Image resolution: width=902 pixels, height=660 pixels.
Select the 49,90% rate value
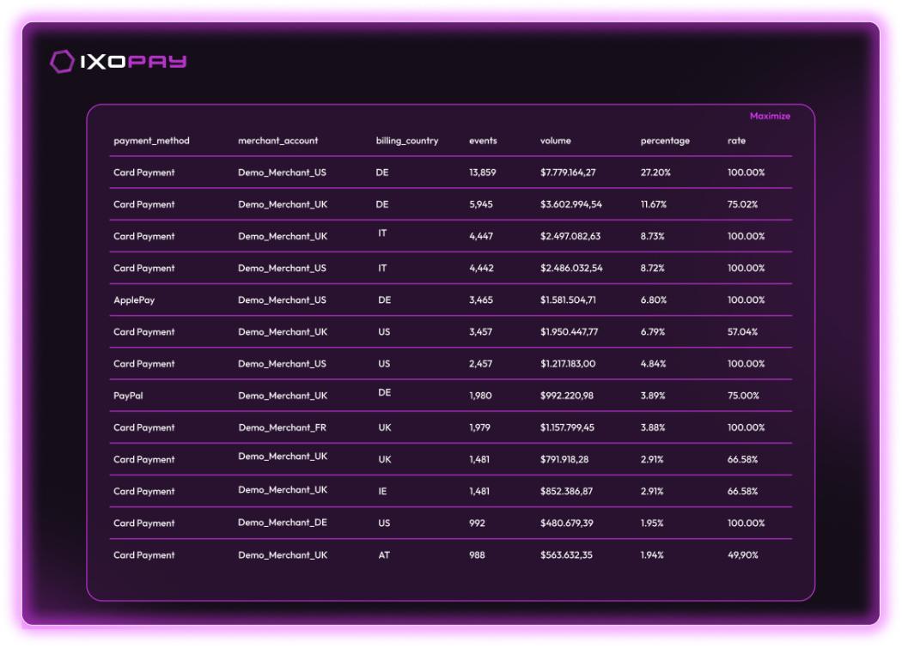(x=742, y=555)
